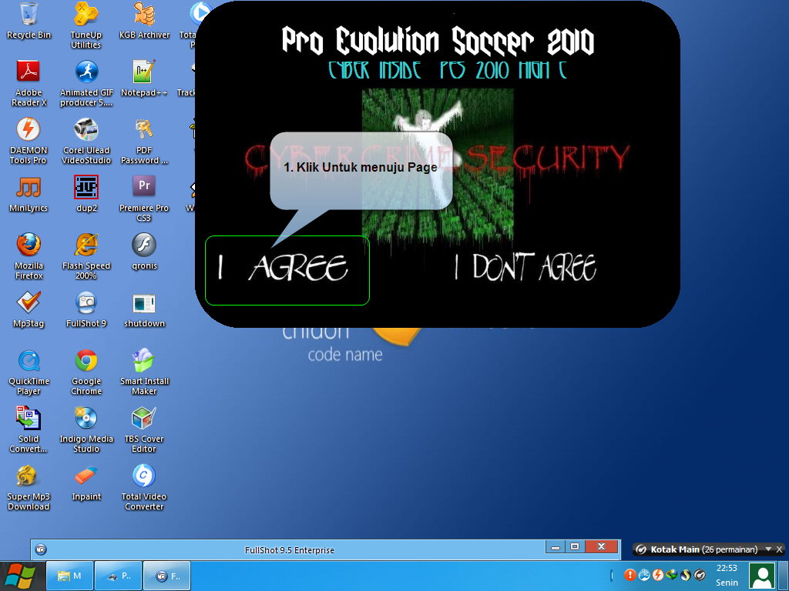The height and width of the screenshot is (591, 789).
Task: Open the Windows Start button
Action: tap(21, 576)
